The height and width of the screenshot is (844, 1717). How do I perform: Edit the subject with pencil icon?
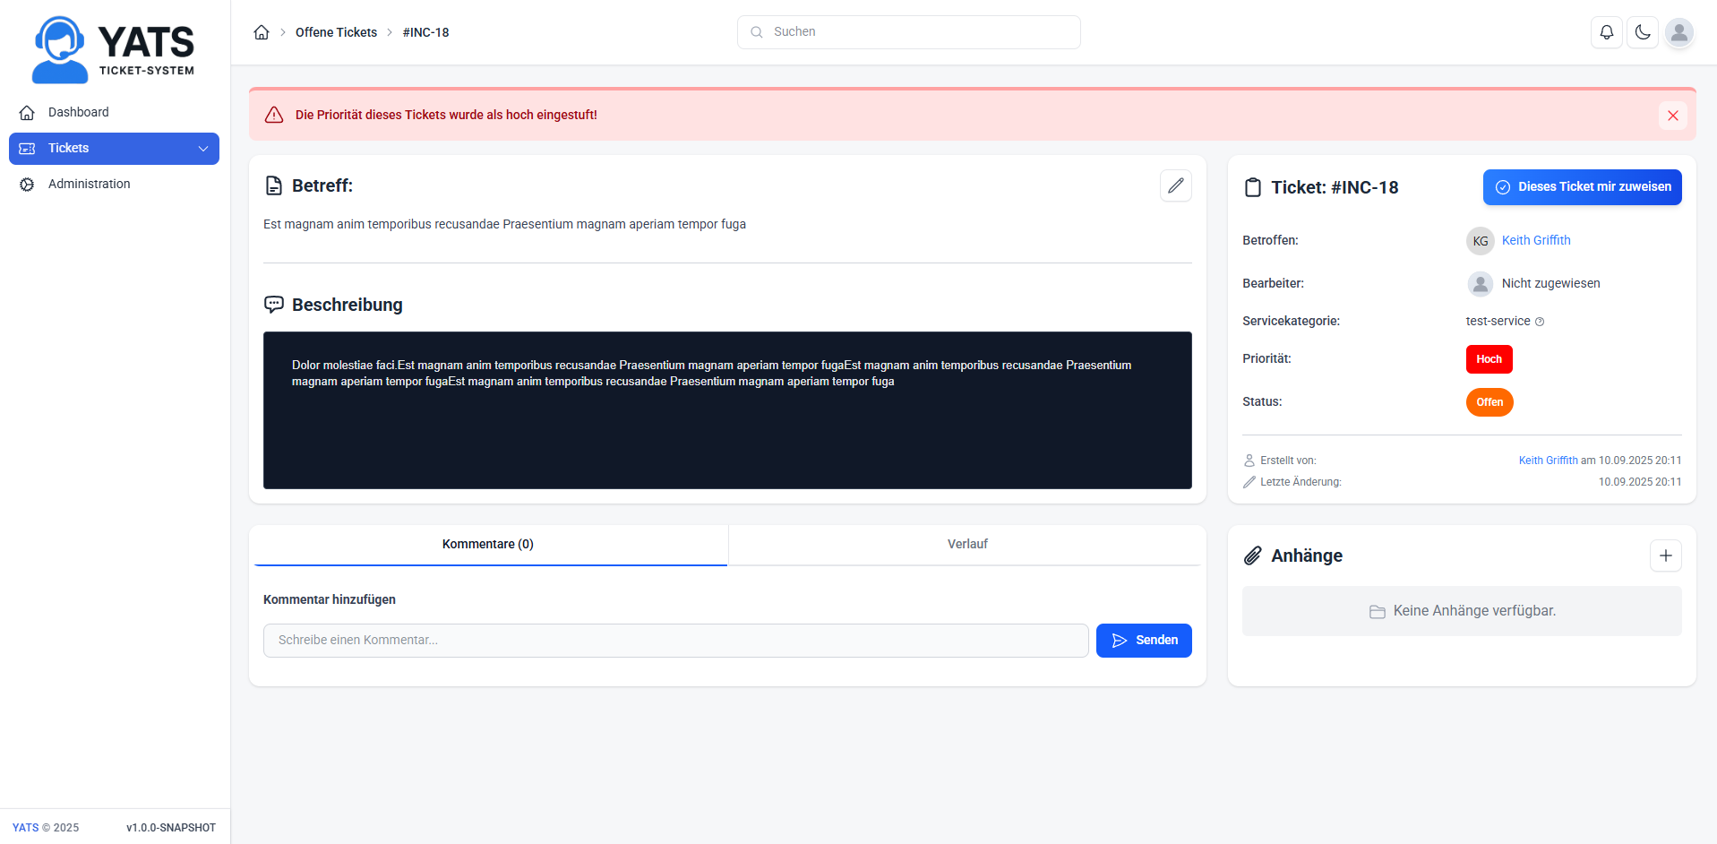coord(1175,185)
